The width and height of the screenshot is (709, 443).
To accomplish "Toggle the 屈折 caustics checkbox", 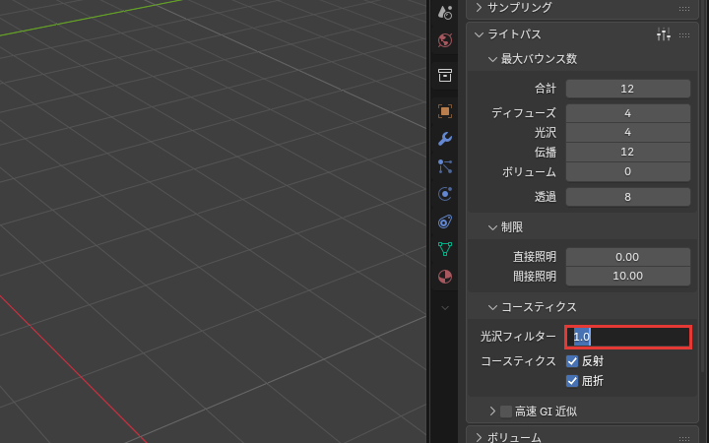I will 572,381.
